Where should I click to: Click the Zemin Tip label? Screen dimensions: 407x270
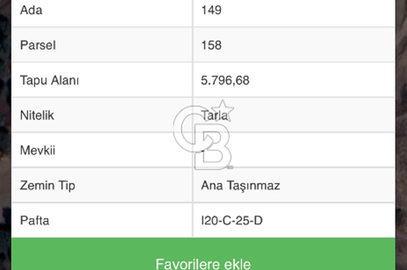(48, 186)
